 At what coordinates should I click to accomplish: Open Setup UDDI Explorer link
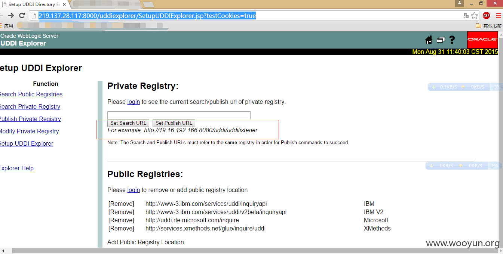tap(26, 143)
